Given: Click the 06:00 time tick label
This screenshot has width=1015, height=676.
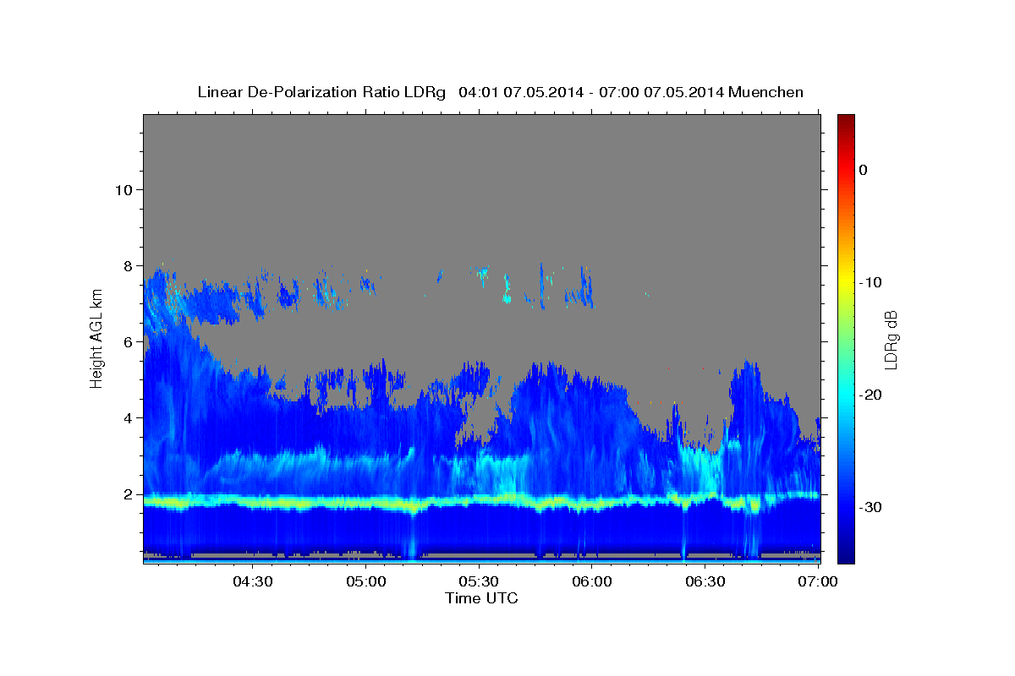Looking at the screenshot, I should click(x=592, y=581).
